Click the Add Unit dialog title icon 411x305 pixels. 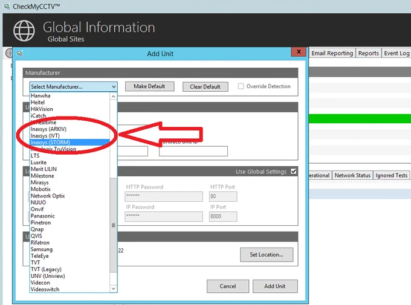pyautogui.click(x=20, y=54)
